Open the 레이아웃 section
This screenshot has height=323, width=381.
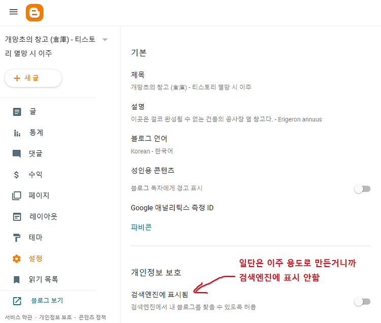[x=43, y=216]
